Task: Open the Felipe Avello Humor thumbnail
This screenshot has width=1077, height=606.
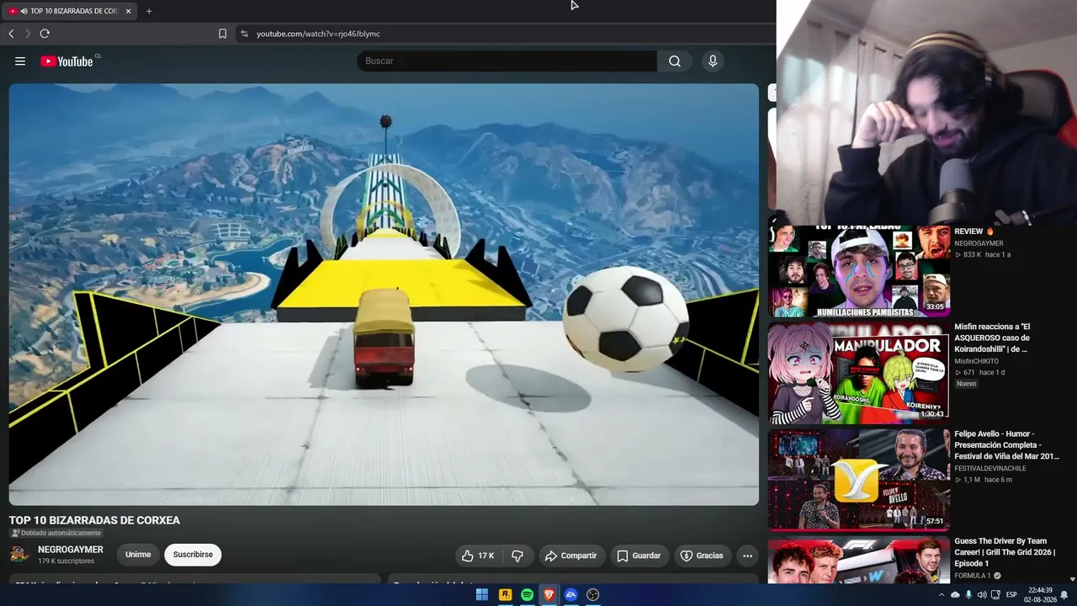Action: pyautogui.click(x=859, y=479)
